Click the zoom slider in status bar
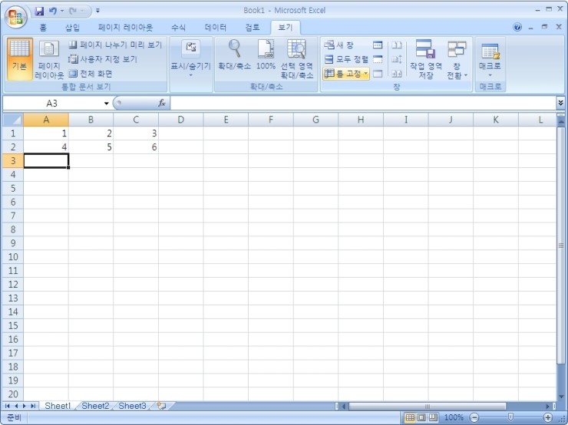The image size is (568, 425). 510,417
